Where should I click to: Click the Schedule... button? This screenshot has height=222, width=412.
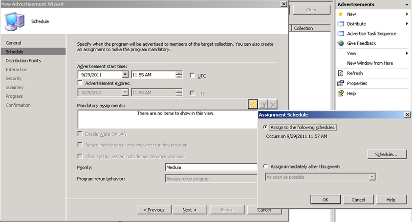386,154
